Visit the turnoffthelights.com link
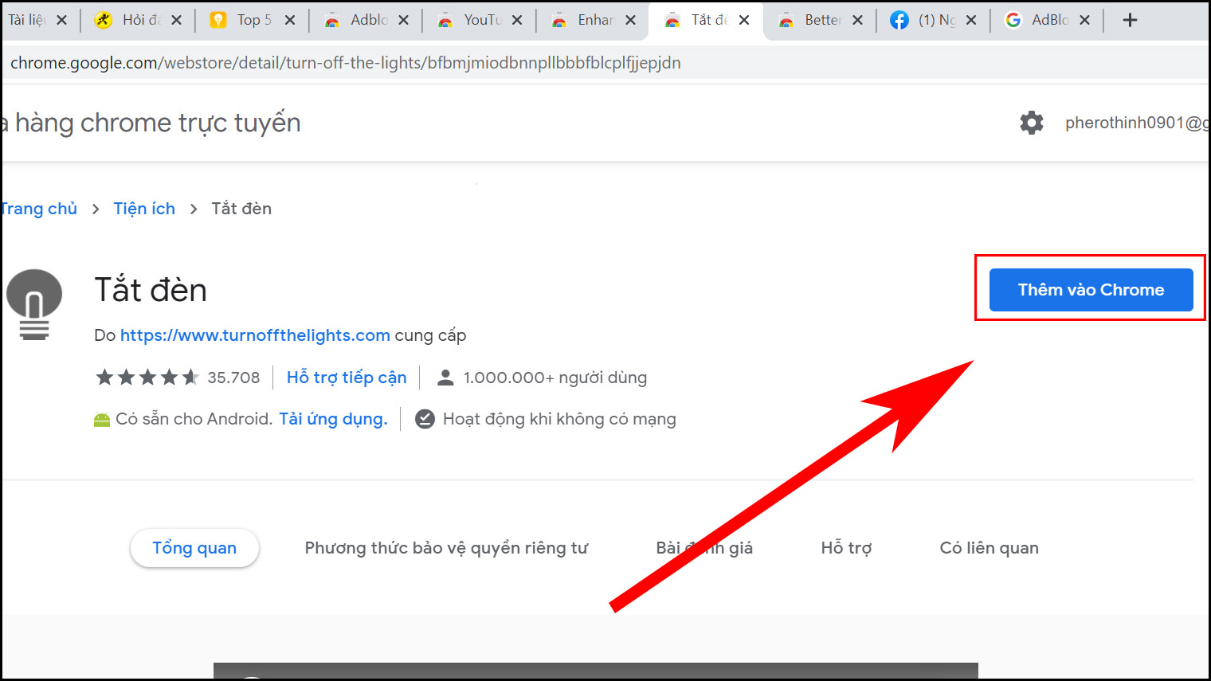This screenshot has width=1211, height=681. click(255, 335)
